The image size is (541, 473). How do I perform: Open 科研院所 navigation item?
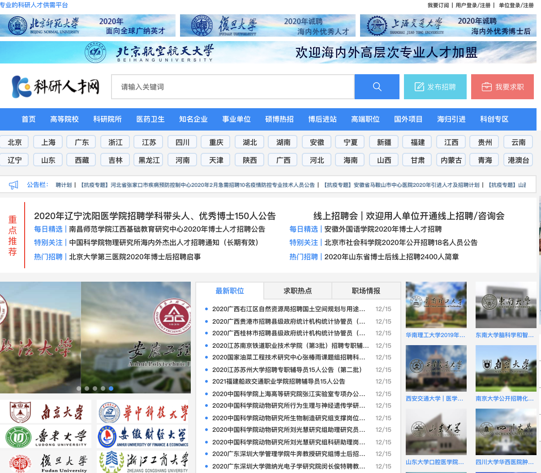107,119
